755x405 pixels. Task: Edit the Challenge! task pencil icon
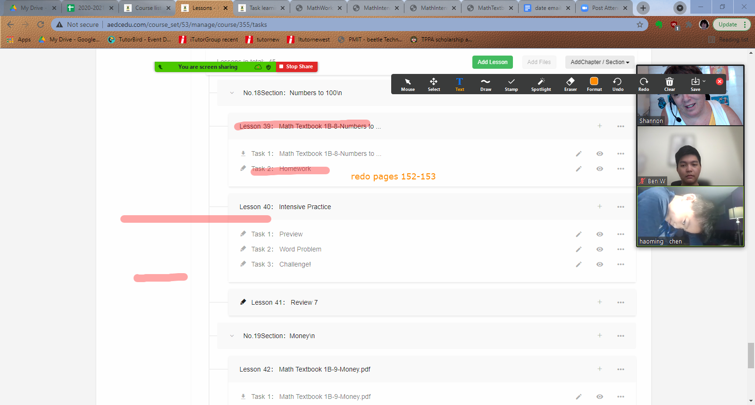tap(579, 264)
